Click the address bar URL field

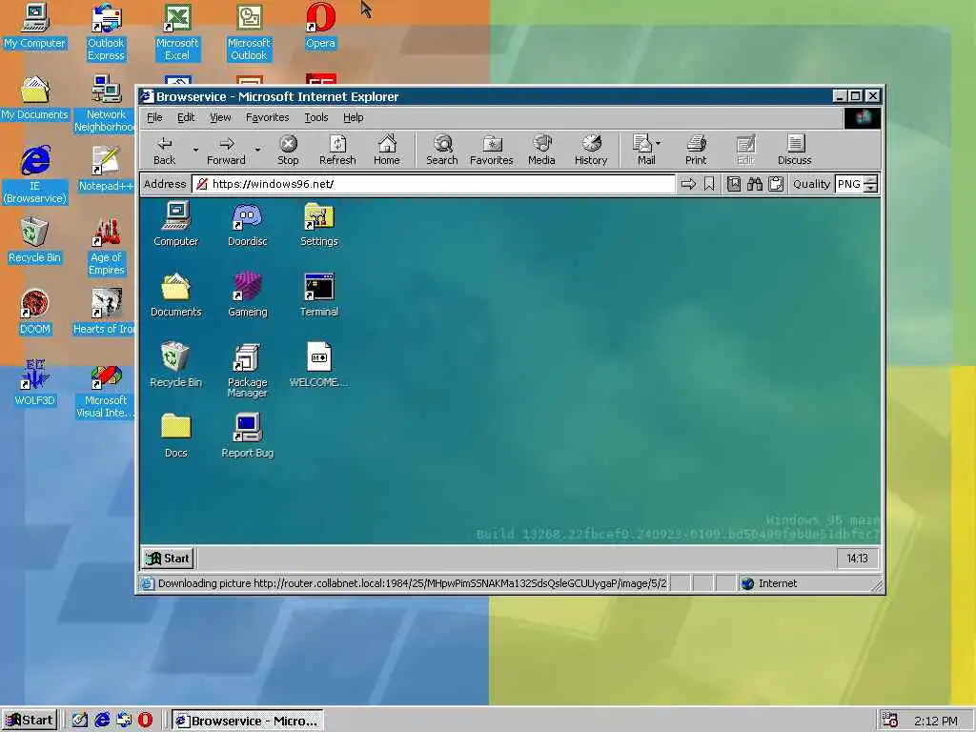[x=434, y=184]
